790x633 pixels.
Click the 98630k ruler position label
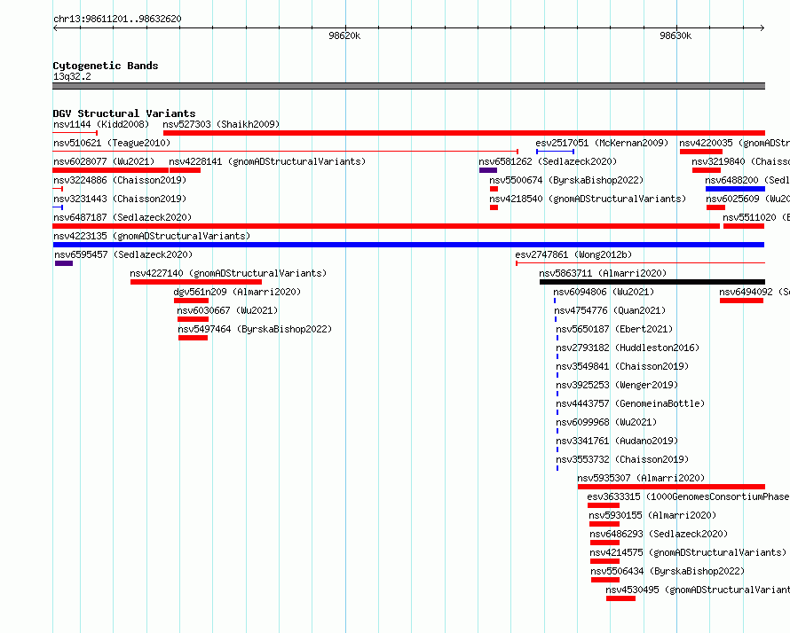coord(675,35)
